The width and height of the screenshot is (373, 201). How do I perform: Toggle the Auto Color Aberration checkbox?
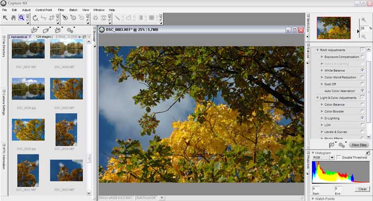click(362, 91)
